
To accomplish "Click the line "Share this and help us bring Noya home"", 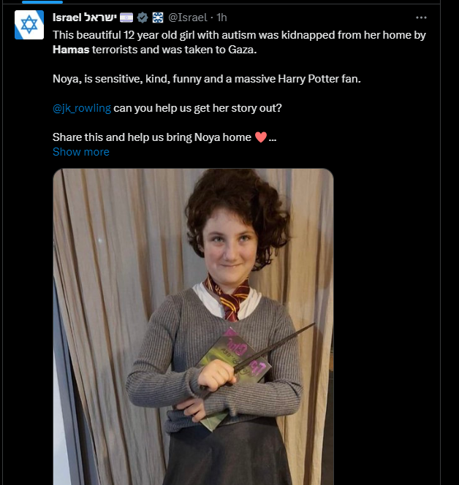I will (x=151, y=137).
